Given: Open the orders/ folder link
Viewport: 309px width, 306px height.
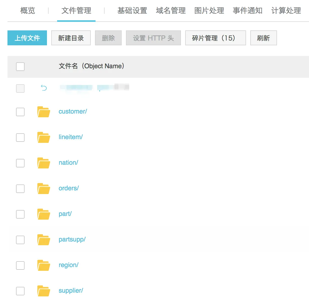Looking at the screenshot, I should click(x=69, y=188).
